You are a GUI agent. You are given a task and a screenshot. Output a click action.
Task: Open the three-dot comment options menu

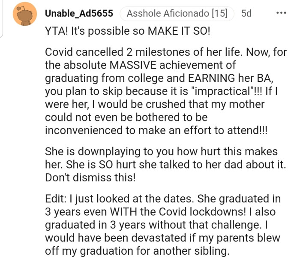pos(281,13)
